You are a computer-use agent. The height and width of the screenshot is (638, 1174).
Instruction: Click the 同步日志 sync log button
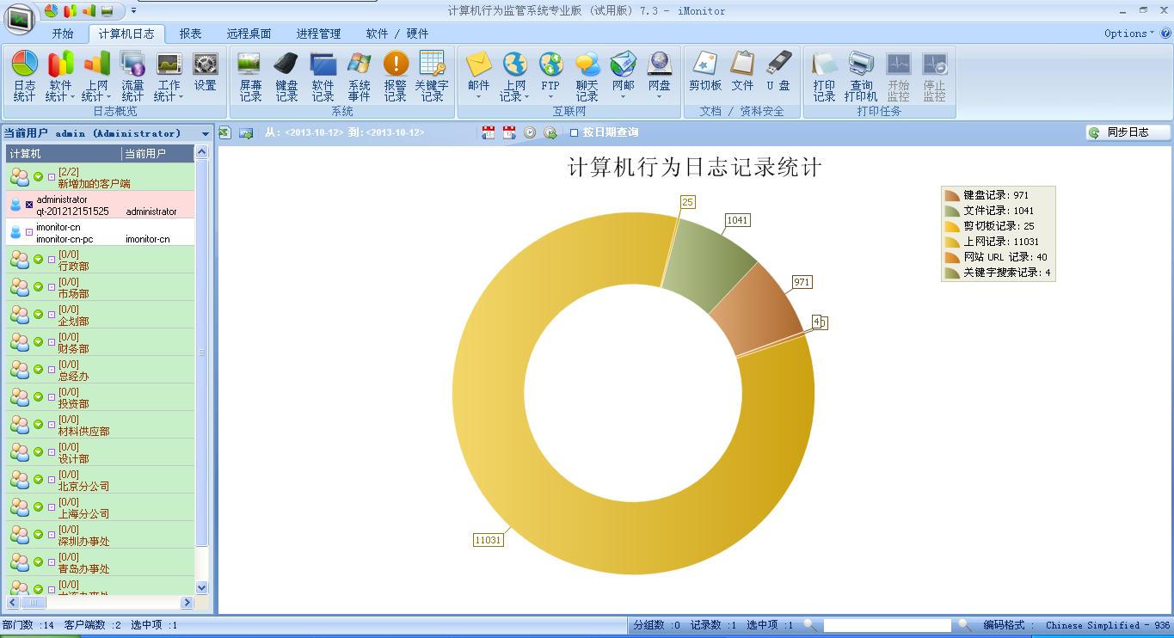(1128, 132)
